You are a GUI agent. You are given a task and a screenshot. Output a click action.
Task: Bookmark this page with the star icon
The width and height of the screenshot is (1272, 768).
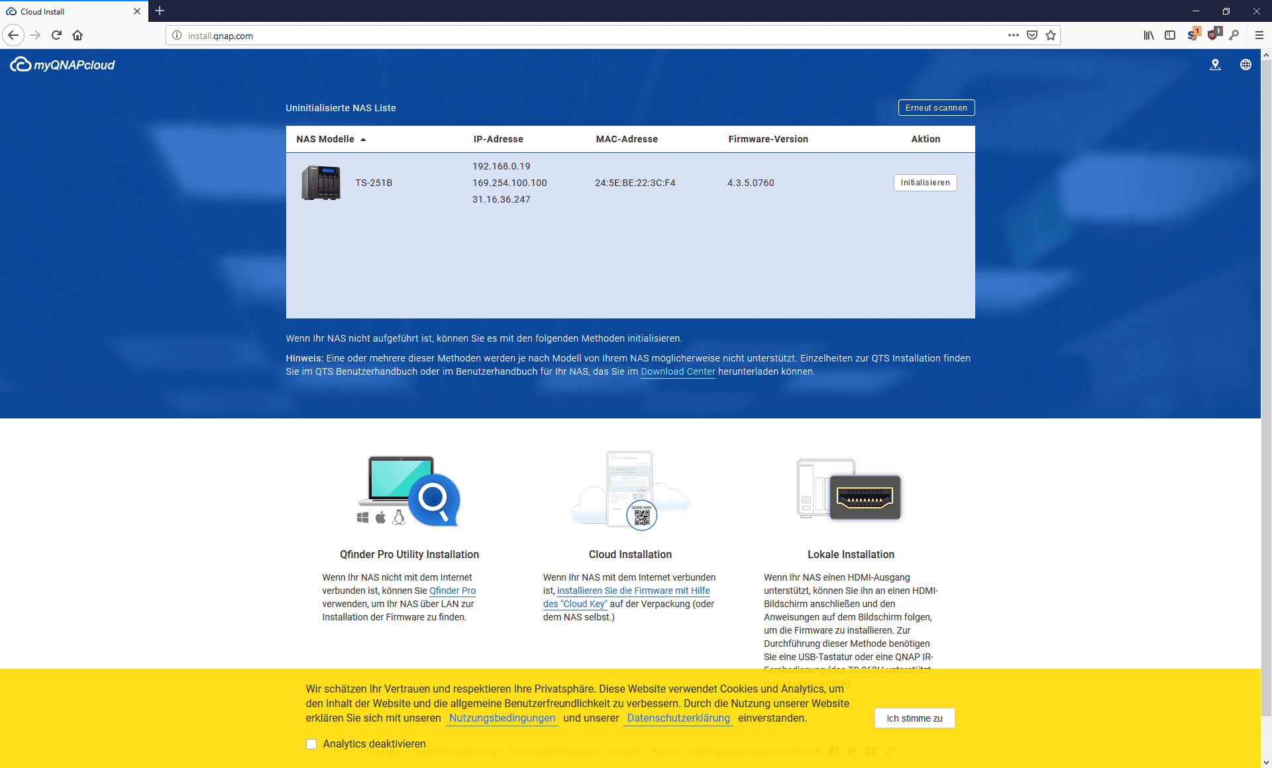[x=1051, y=35]
